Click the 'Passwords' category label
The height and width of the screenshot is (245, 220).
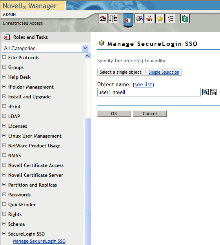19,195
